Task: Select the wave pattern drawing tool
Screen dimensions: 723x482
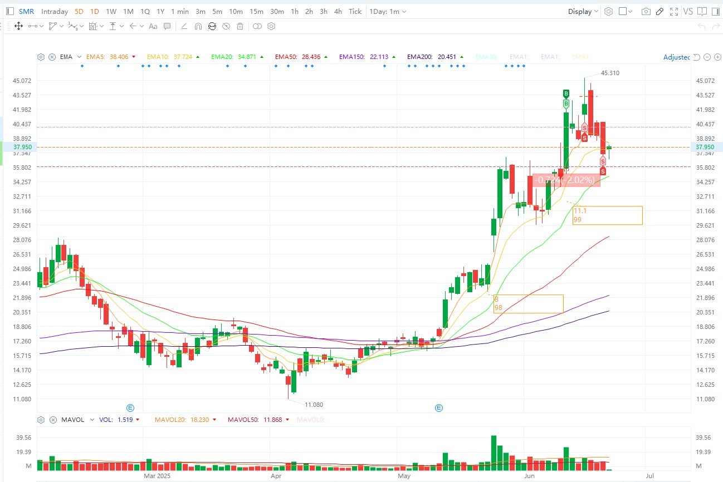Action: tap(72, 26)
